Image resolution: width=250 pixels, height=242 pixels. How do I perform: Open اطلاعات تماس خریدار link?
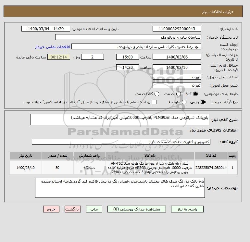pyautogui.click(x=53, y=47)
